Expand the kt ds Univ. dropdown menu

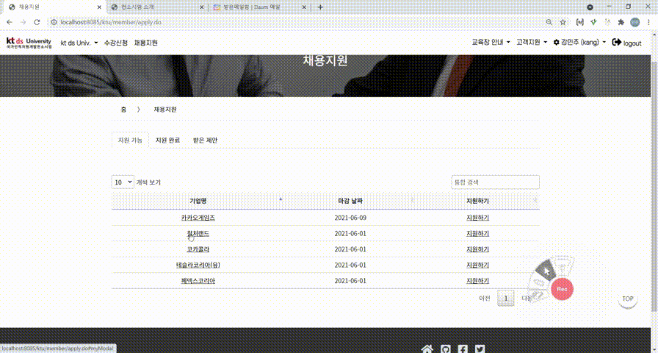pyautogui.click(x=79, y=43)
